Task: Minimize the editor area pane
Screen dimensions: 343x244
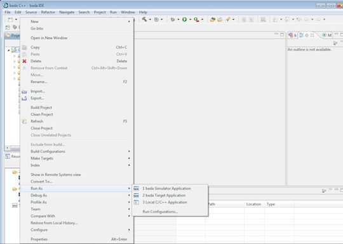Action: (276, 34)
